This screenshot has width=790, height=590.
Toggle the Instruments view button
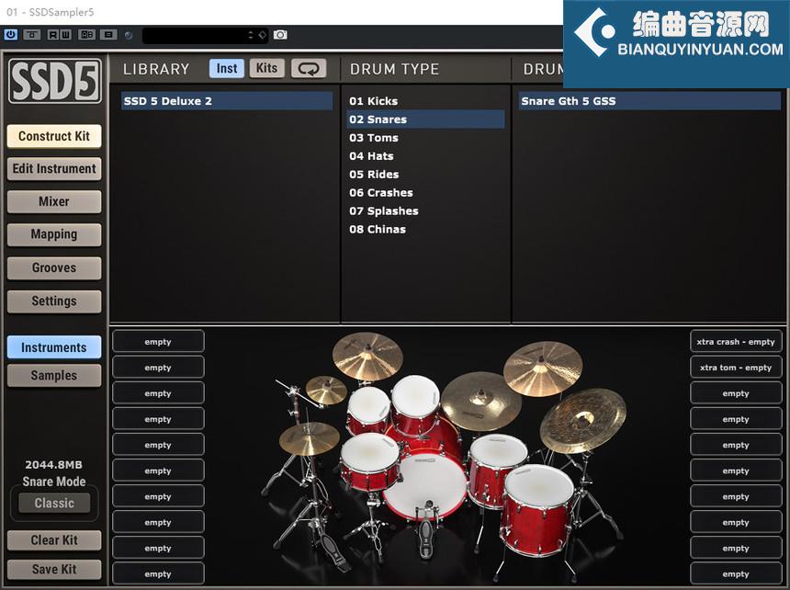coord(54,347)
